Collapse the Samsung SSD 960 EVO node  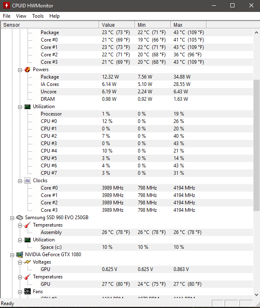click(x=12, y=218)
